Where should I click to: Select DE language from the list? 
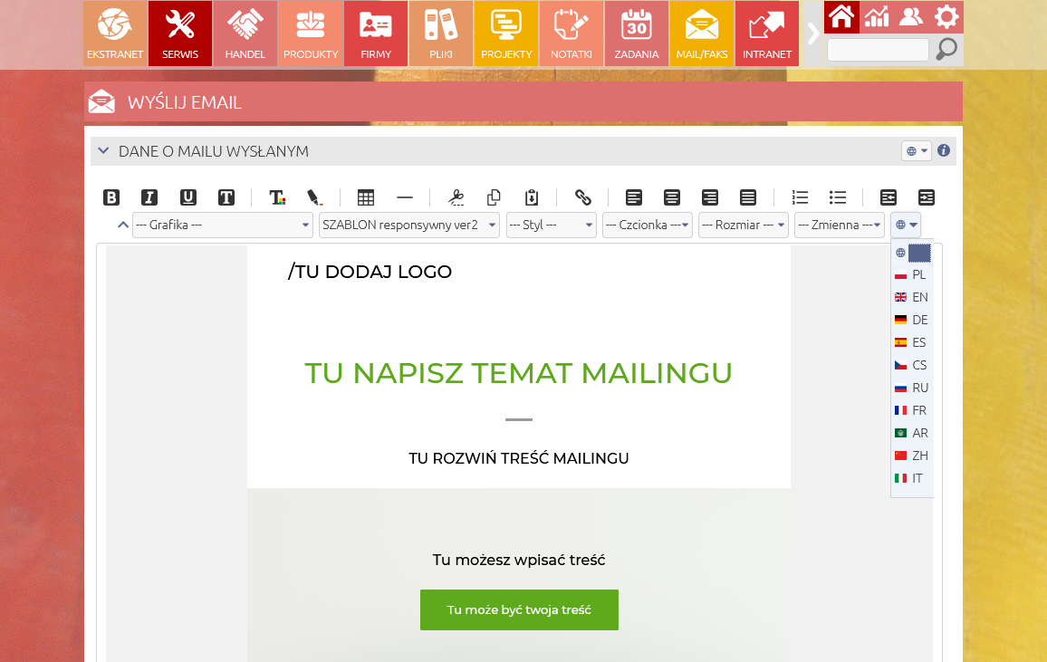911,320
